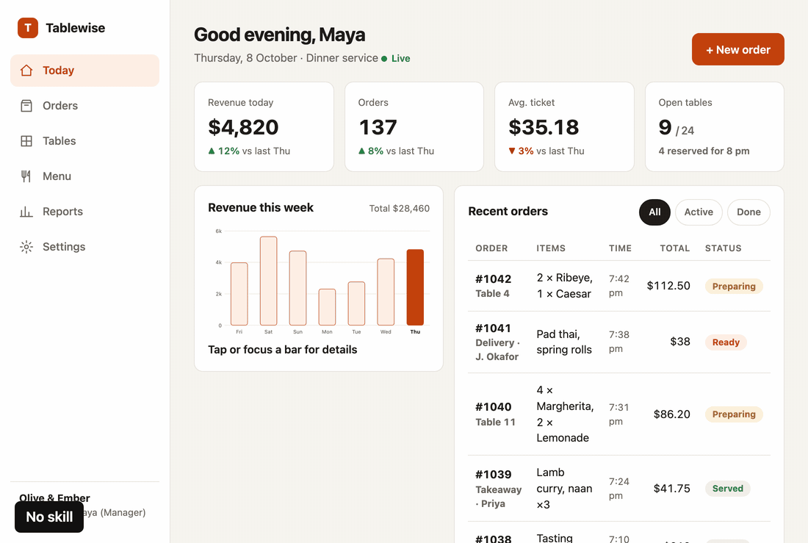Click the Avg. ticket $35.18 card
This screenshot has height=543, width=808.
[564, 127]
